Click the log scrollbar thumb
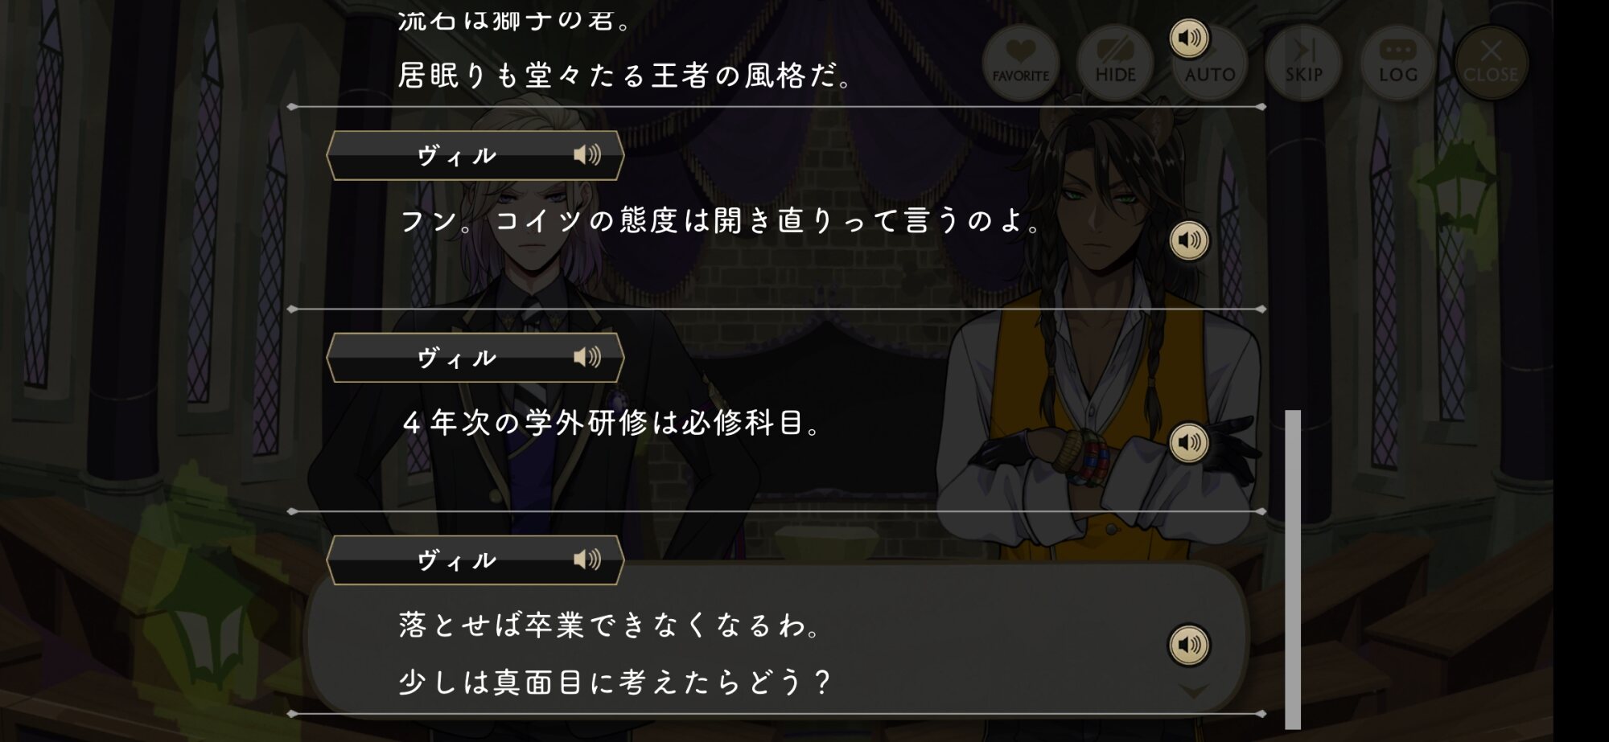Screen dimensions: 1609x742 pos(1293,569)
